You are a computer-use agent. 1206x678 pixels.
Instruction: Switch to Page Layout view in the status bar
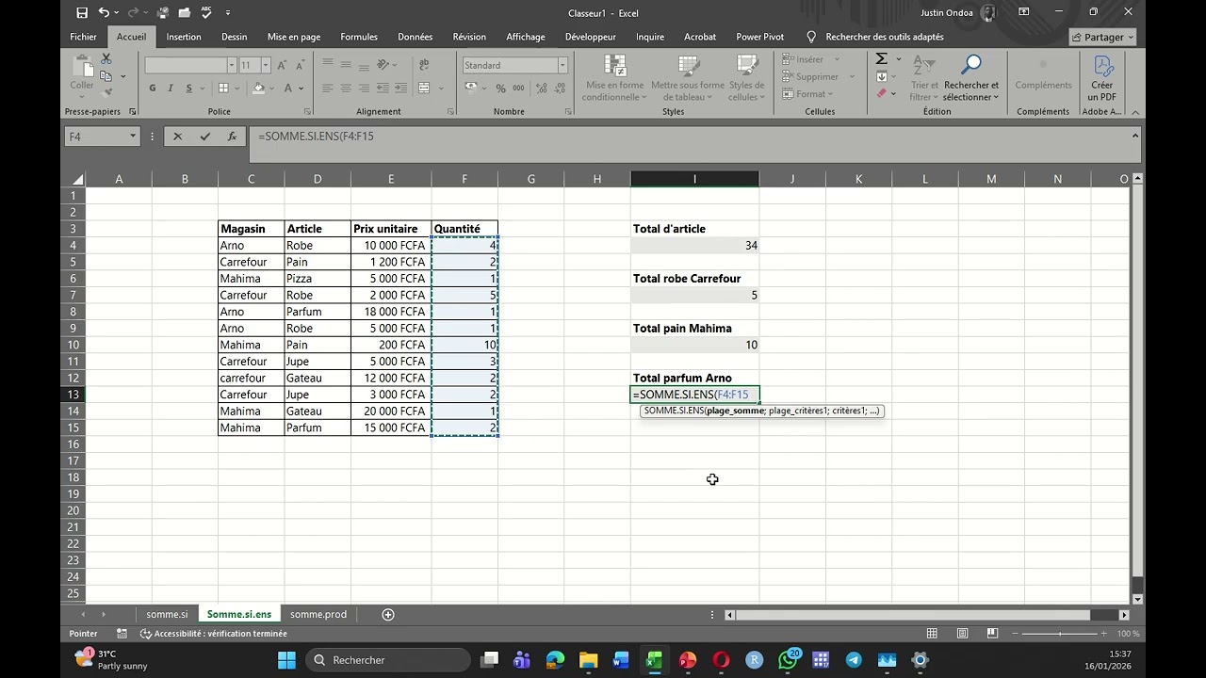coord(962,634)
